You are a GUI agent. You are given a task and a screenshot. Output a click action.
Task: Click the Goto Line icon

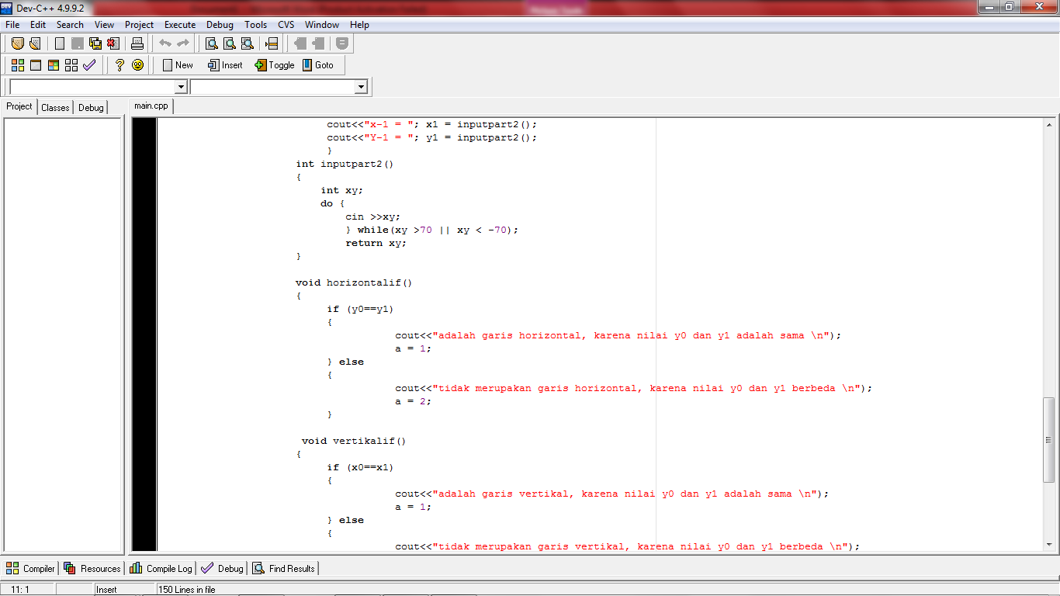[x=271, y=43]
